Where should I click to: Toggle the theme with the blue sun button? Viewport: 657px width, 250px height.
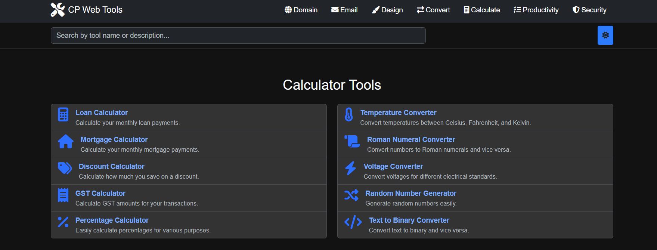[605, 35]
